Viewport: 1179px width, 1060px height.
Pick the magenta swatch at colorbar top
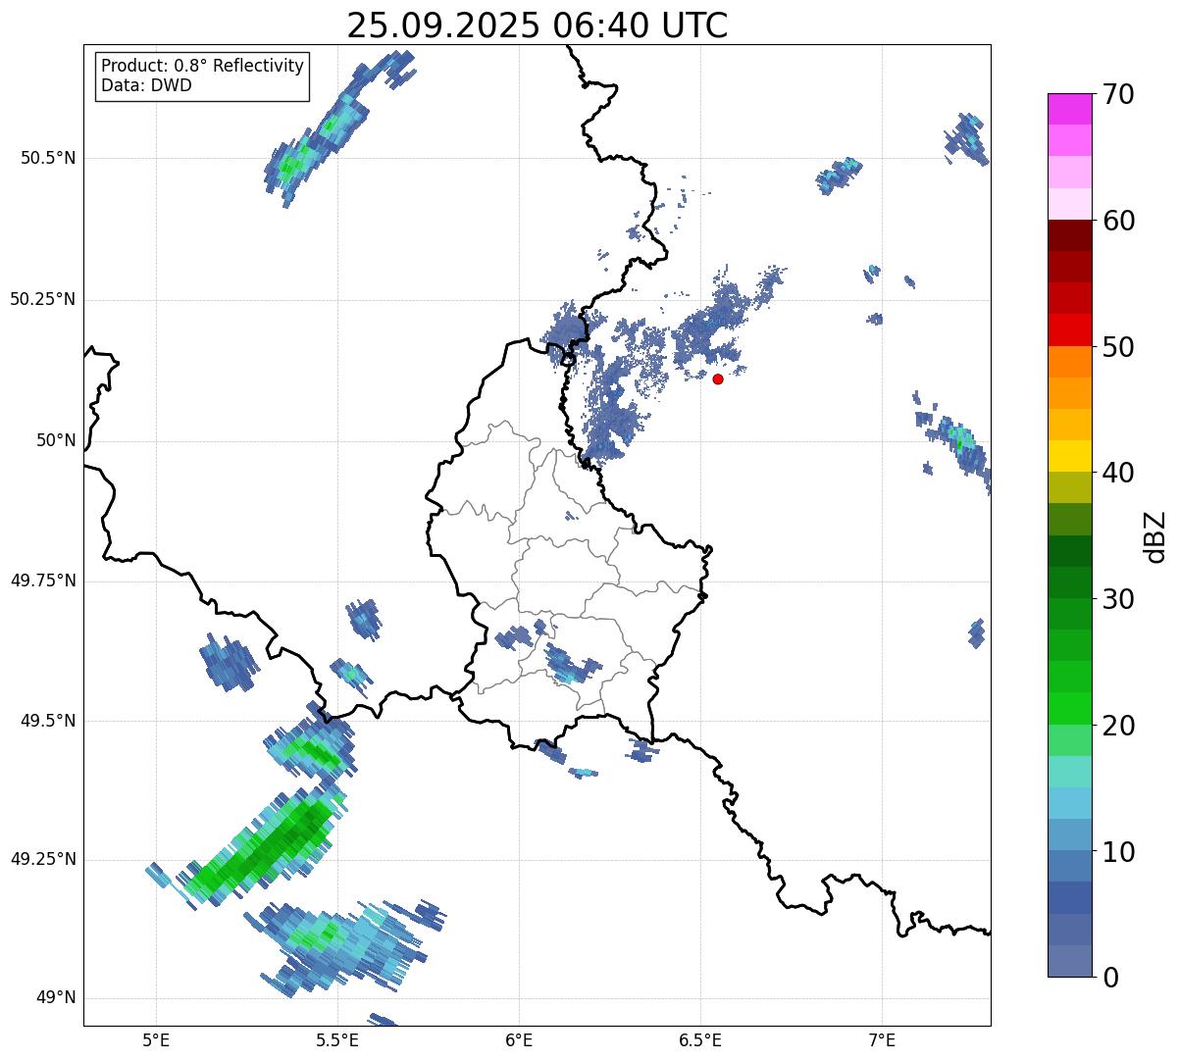(x=1069, y=109)
